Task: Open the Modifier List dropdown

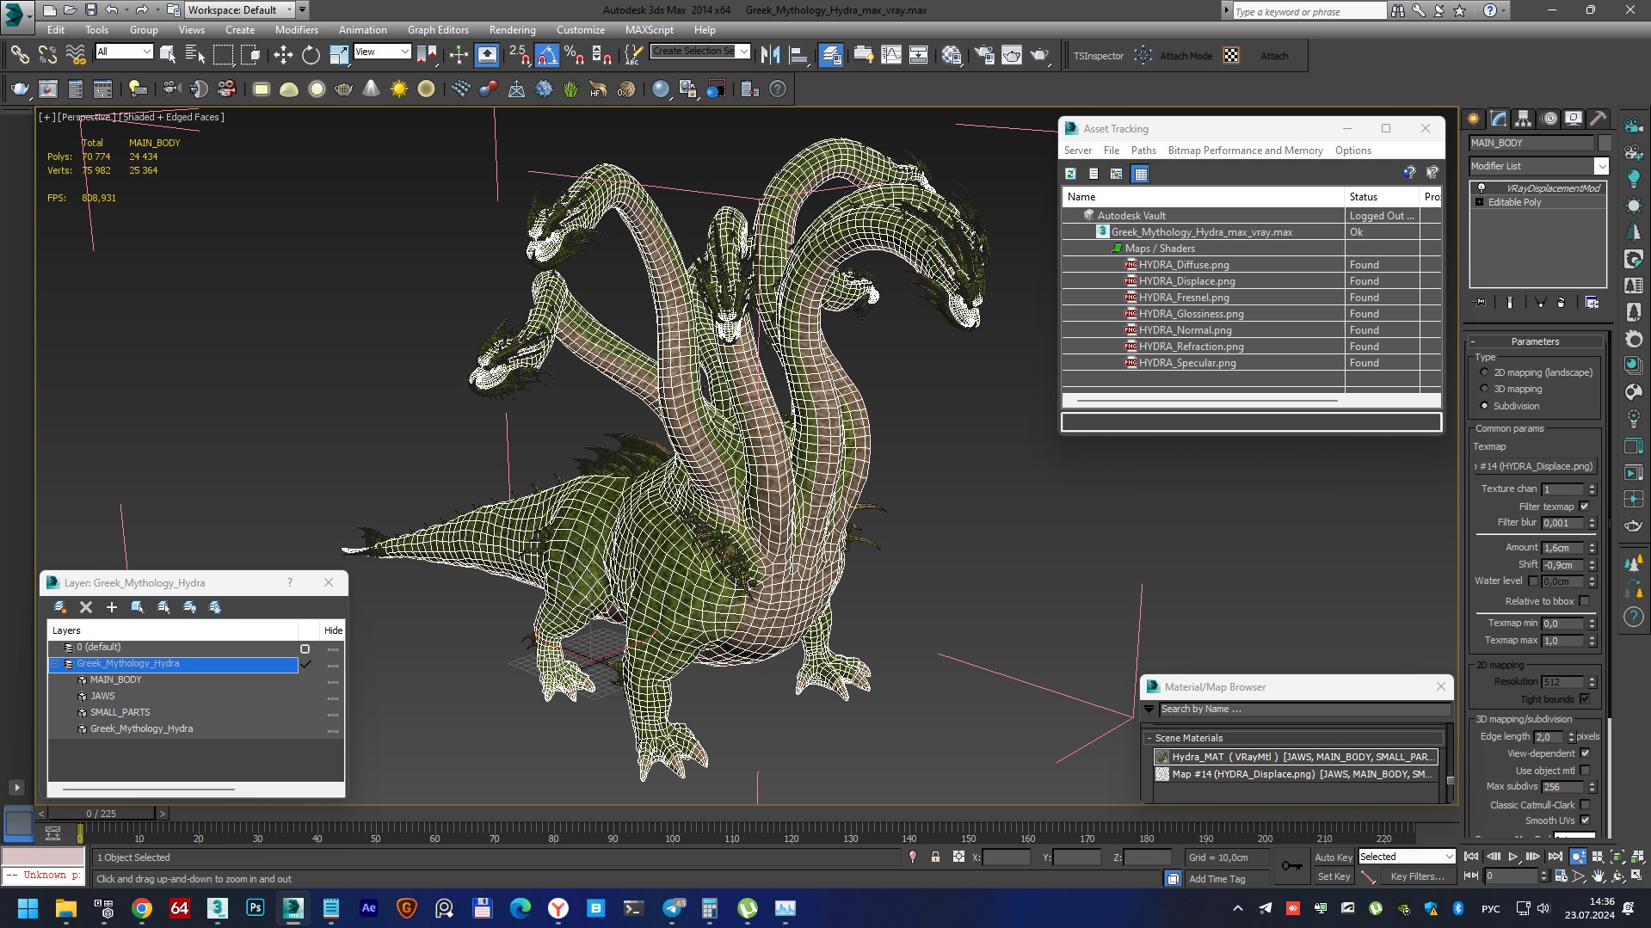Action: click(1600, 166)
